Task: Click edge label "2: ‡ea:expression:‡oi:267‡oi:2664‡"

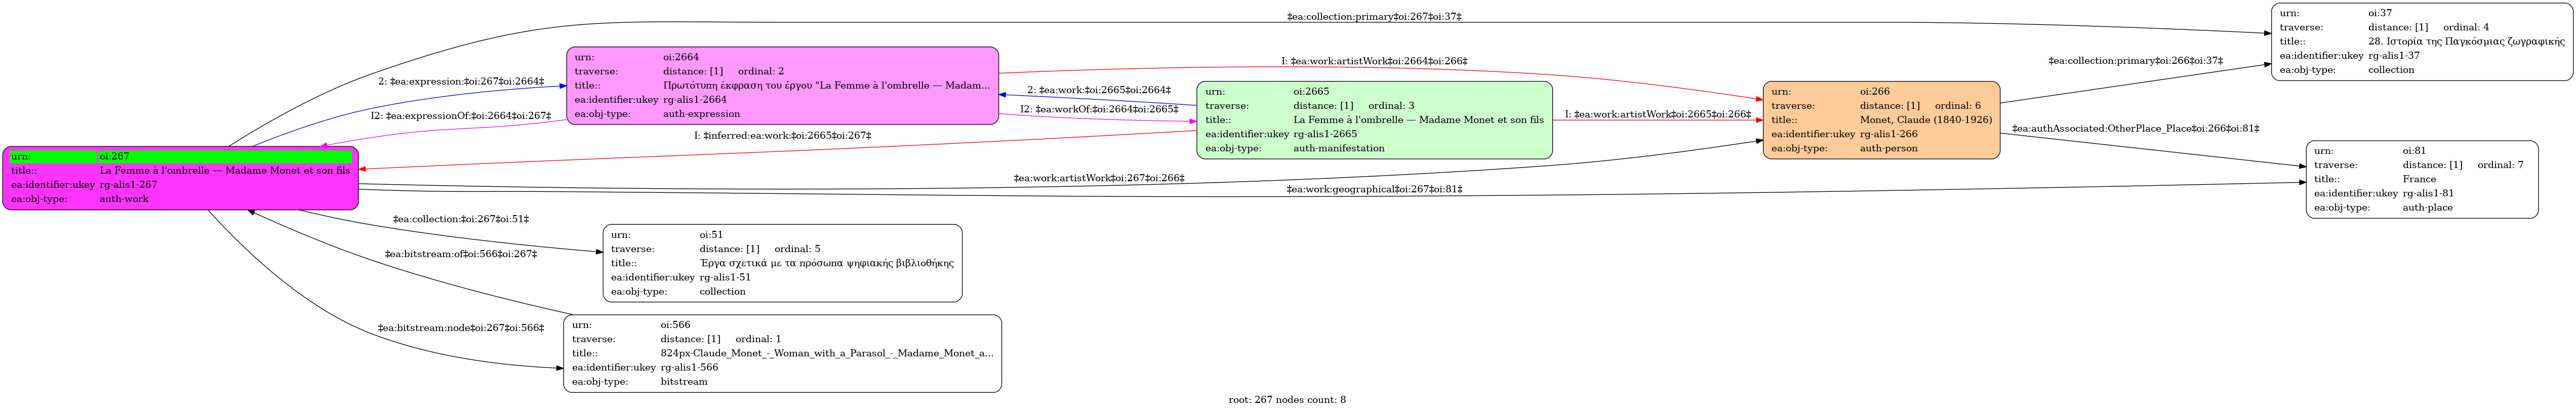Action: [461, 82]
